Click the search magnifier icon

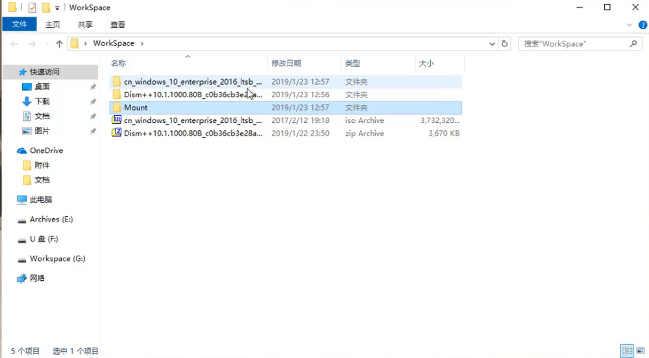click(x=633, y=43)
